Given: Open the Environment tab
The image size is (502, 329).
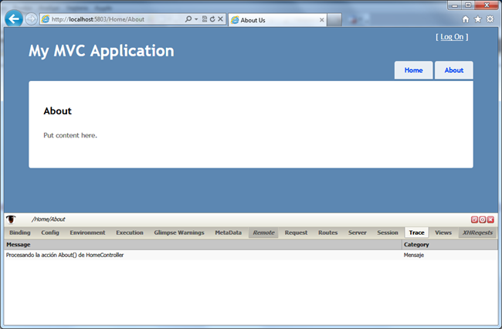Looking at the screenshot, I should point(87,232).
